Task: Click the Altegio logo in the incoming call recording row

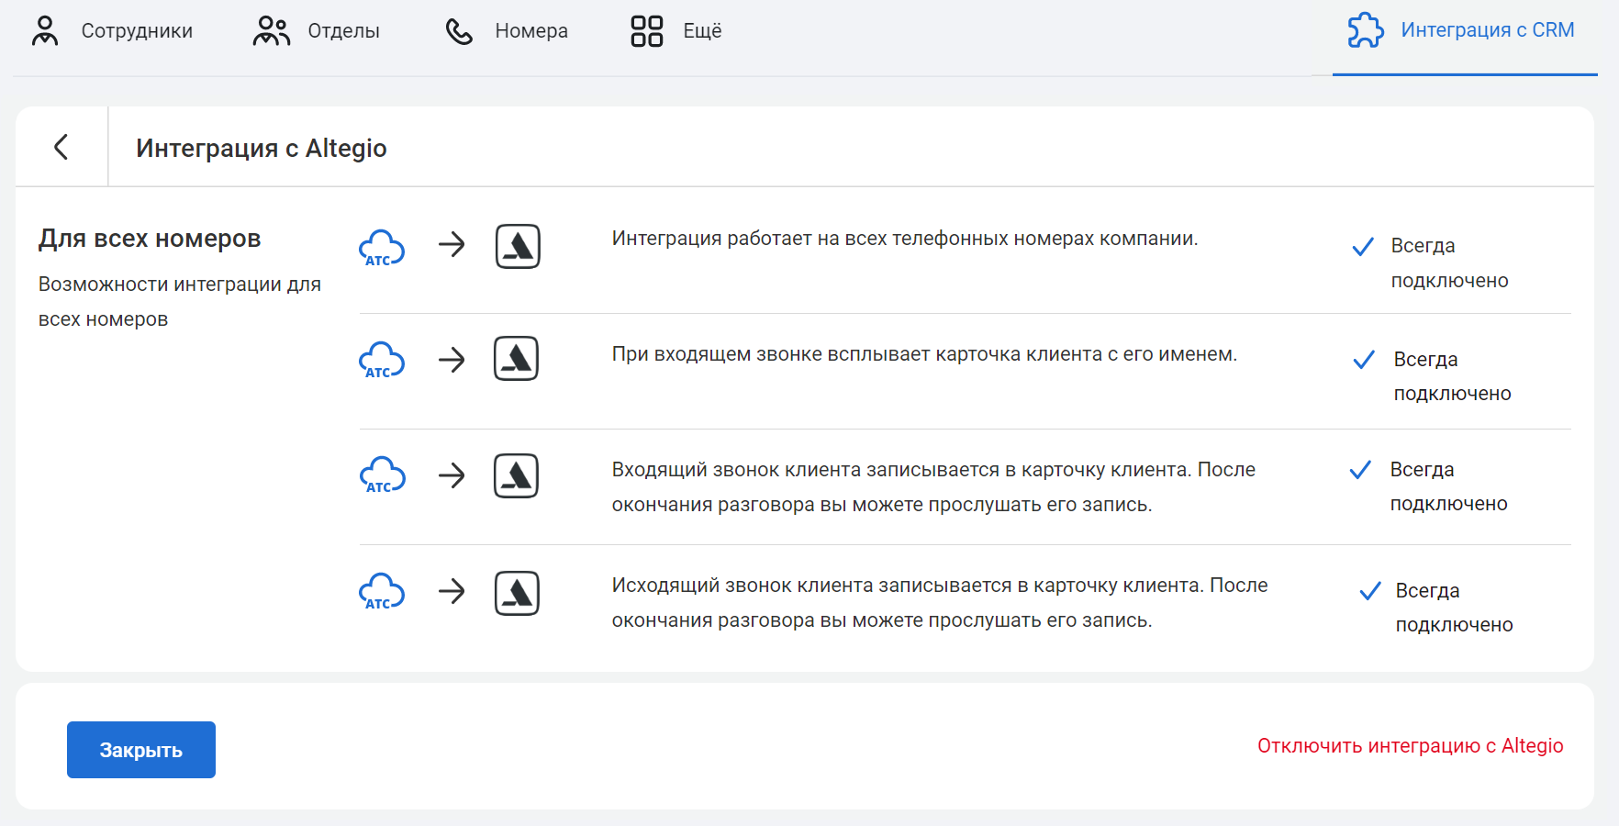Action: point(516,475)
